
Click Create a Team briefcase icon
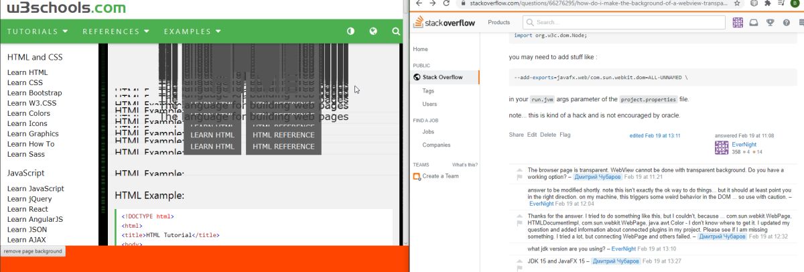(417, 176)
